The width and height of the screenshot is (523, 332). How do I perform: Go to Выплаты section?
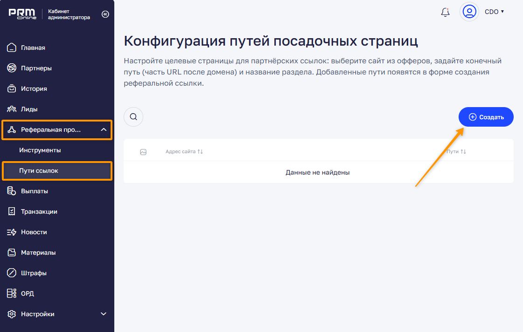point(34,191)
